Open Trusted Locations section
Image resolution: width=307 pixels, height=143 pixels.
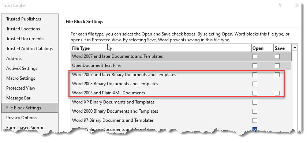[30, 29]
